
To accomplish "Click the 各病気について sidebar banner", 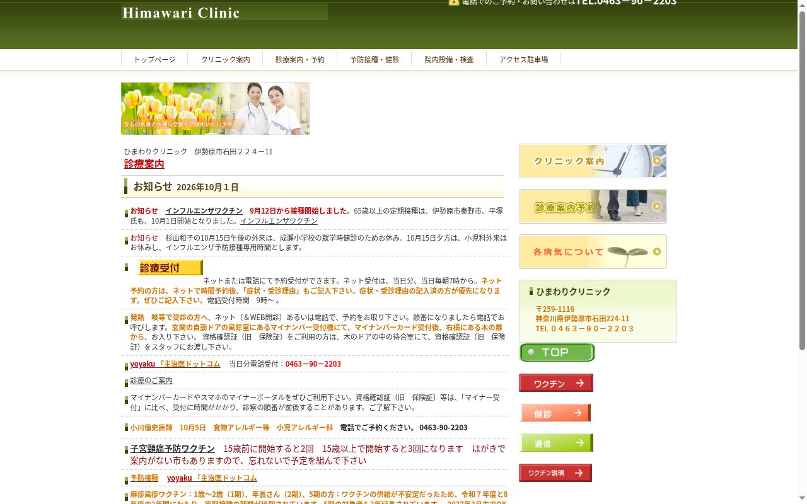I will click(x=593, y=251).
